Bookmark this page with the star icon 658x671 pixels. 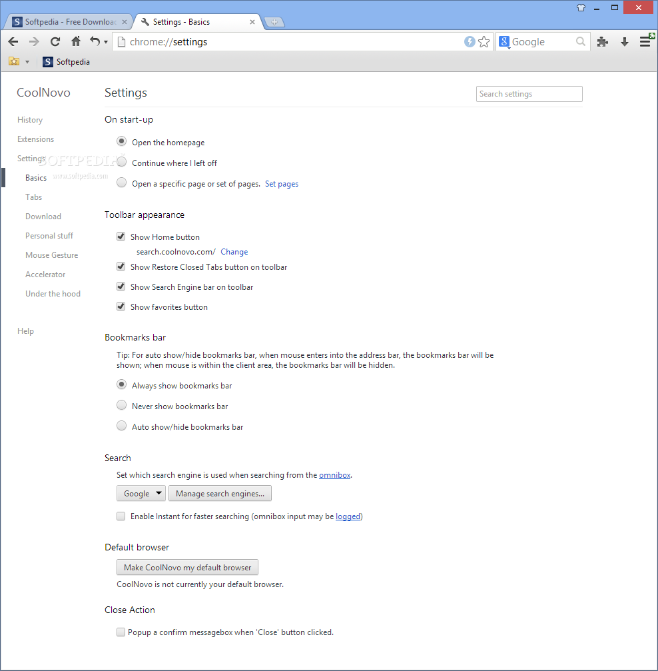(484, 41)
